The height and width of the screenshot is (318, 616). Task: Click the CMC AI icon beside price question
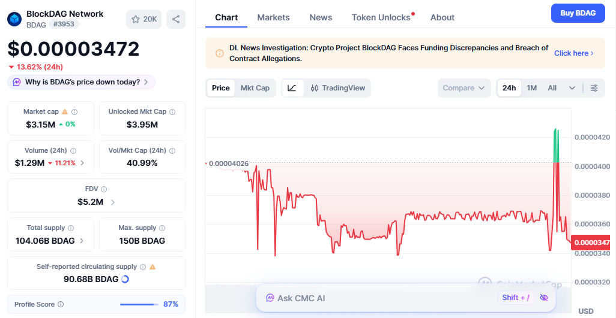17,82
